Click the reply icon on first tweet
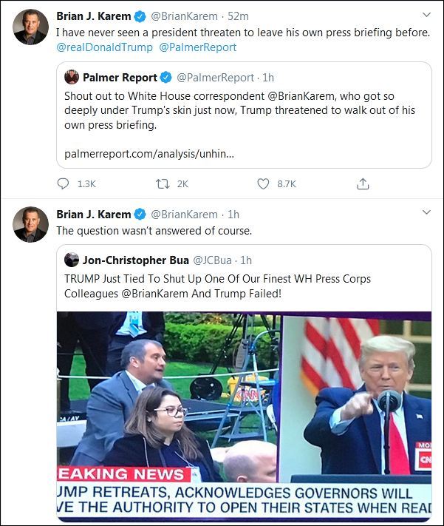 pos(64,183)
